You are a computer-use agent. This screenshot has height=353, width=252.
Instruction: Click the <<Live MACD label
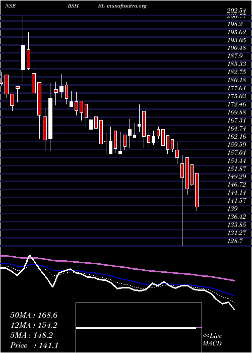212,339
